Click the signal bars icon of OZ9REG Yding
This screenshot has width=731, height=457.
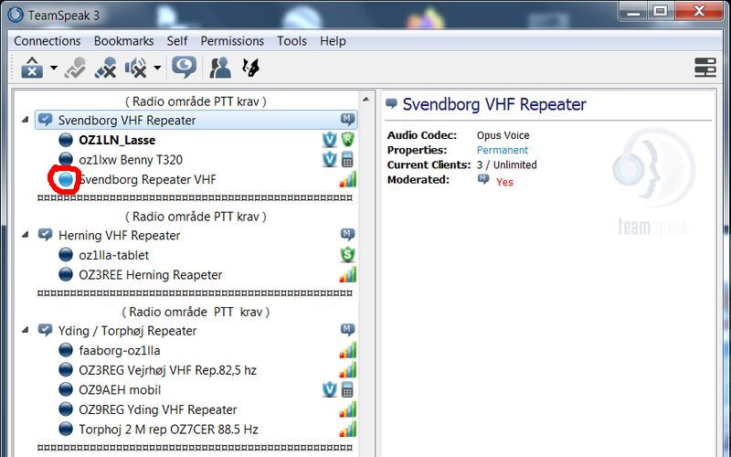tap(347, 409)
